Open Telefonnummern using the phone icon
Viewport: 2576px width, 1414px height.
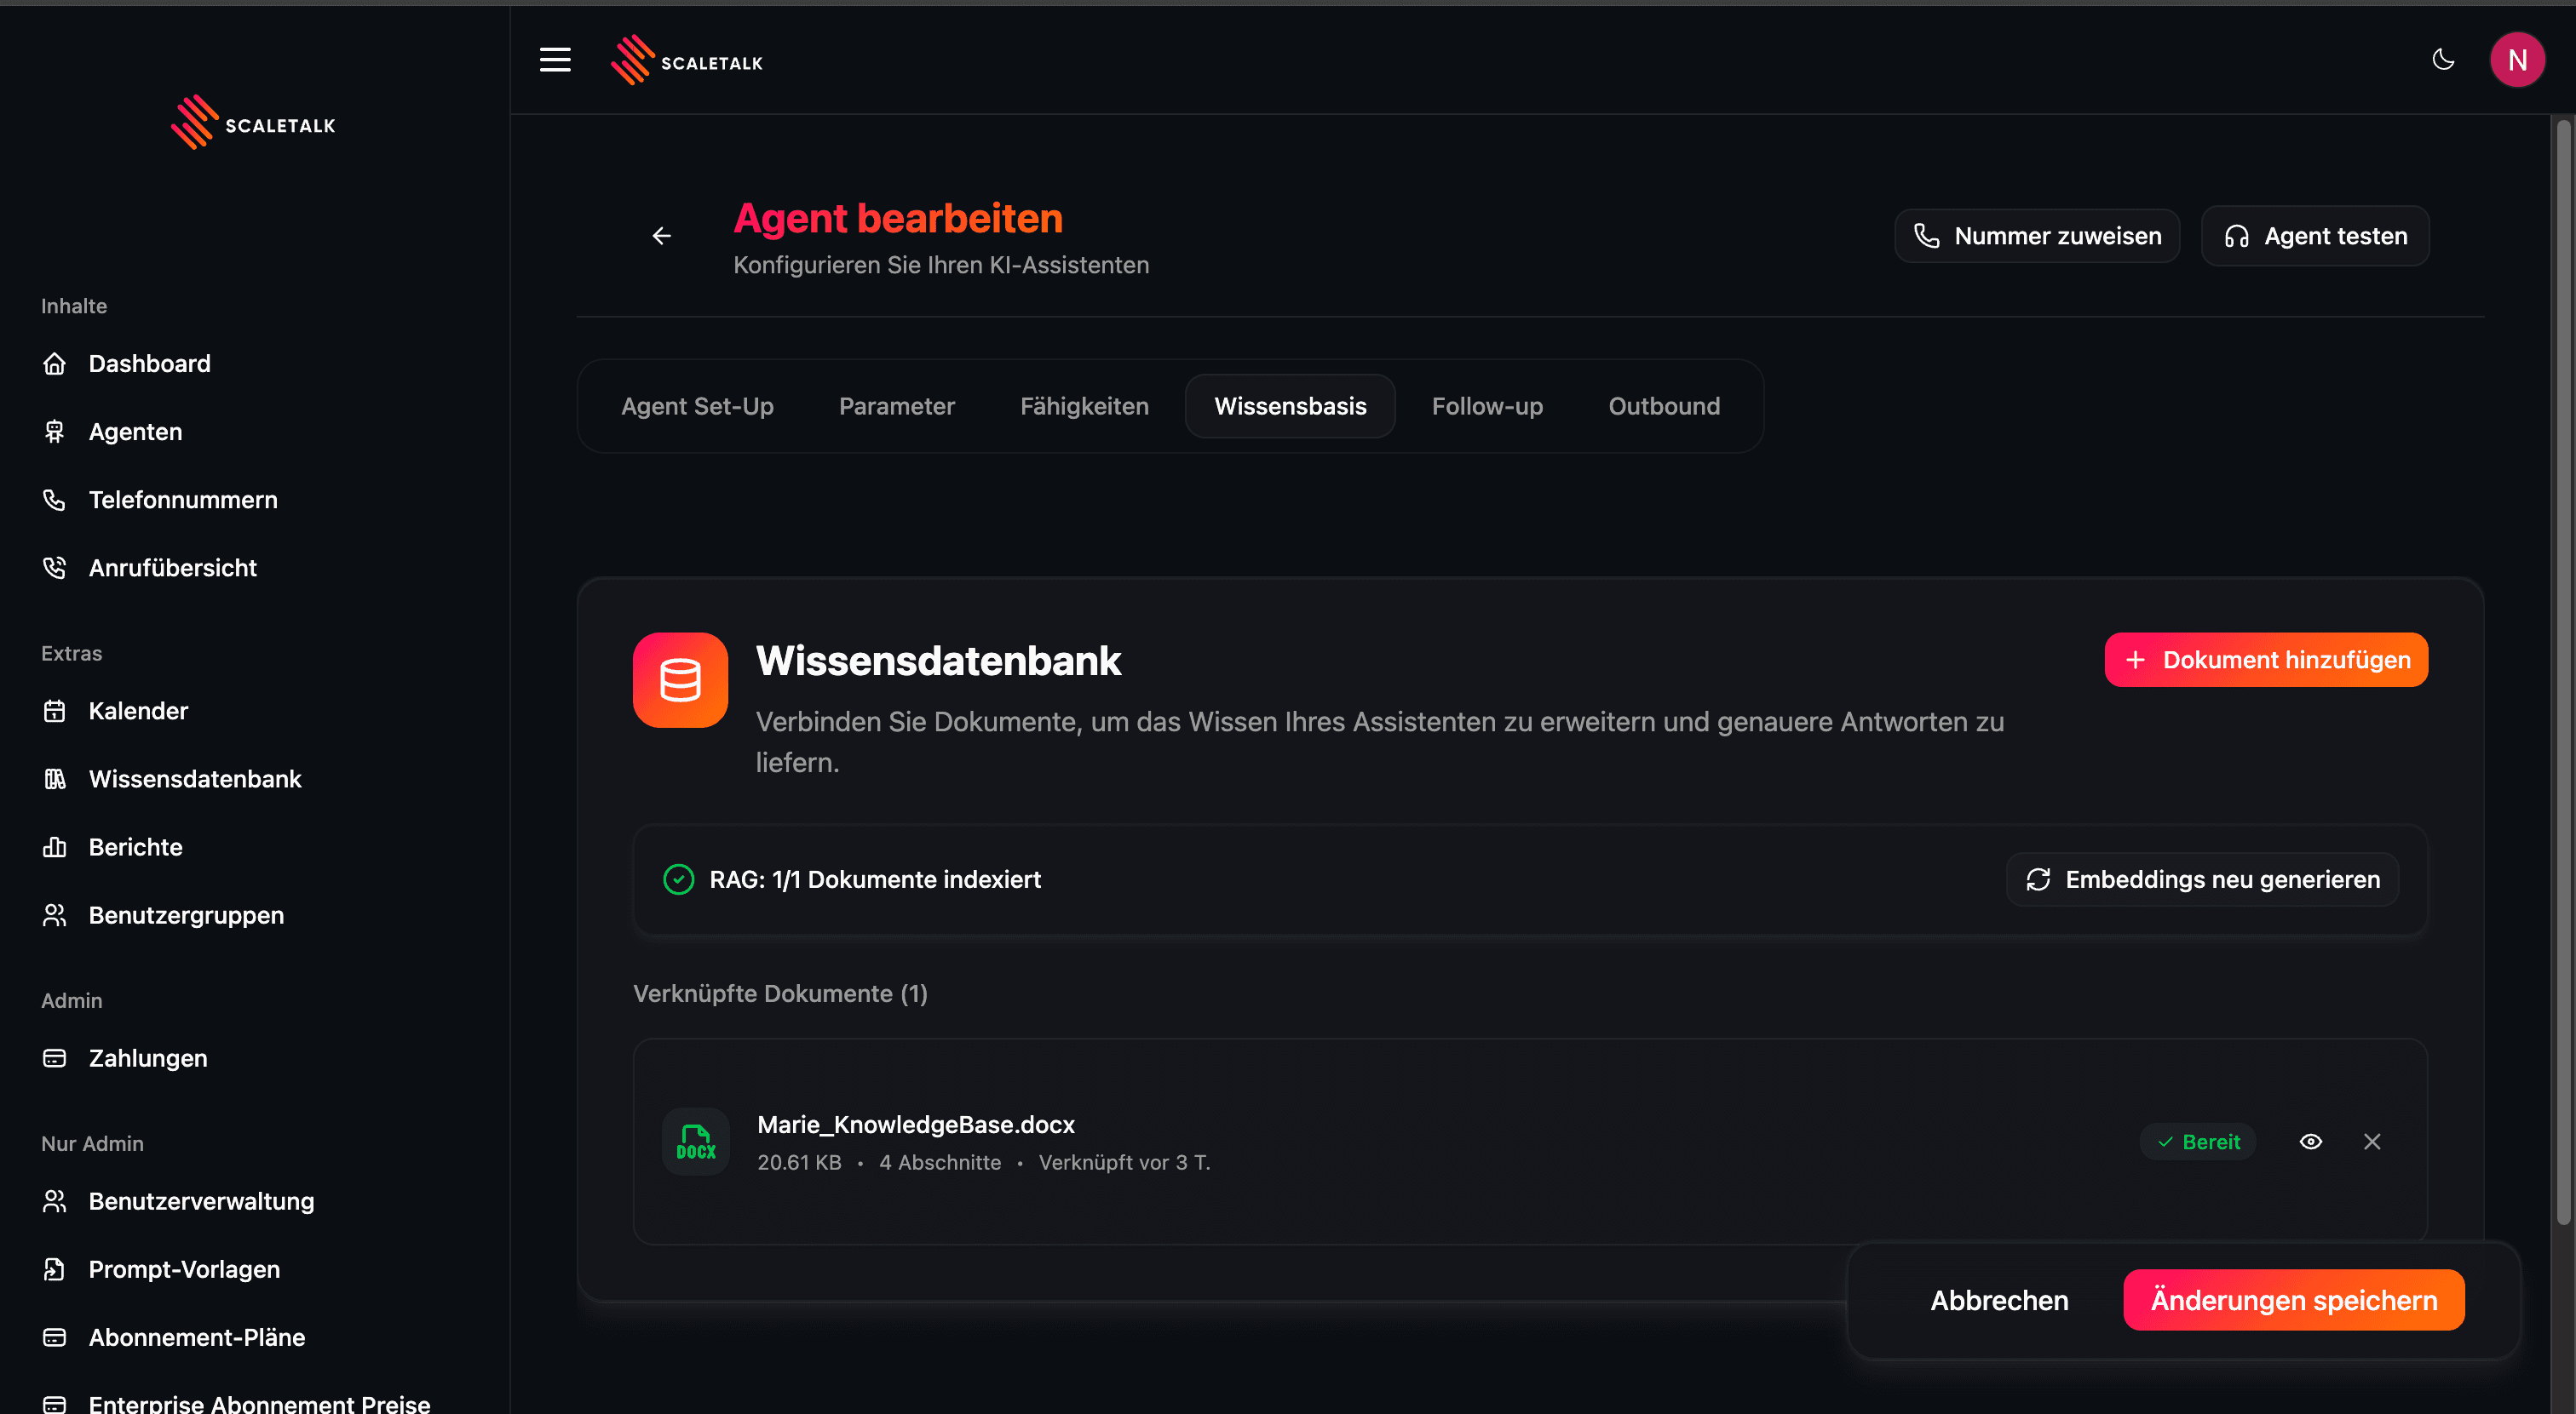[55, 499]
